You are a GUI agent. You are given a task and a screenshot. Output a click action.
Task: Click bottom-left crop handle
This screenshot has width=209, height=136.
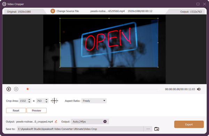tap(60, 67)
